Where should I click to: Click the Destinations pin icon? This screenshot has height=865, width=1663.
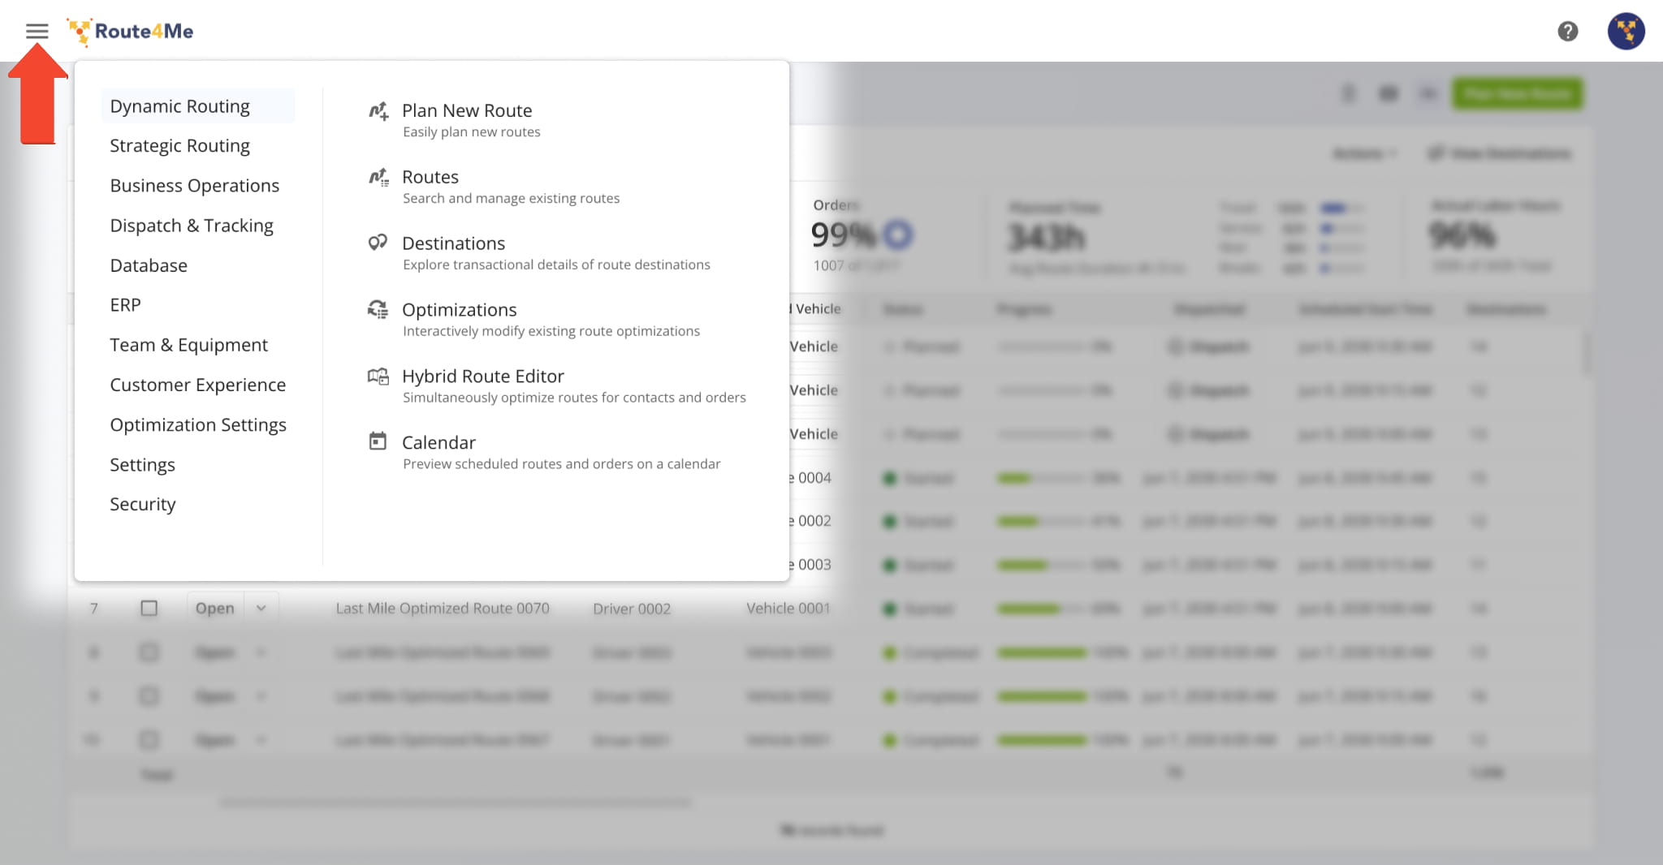click(378, 243)
